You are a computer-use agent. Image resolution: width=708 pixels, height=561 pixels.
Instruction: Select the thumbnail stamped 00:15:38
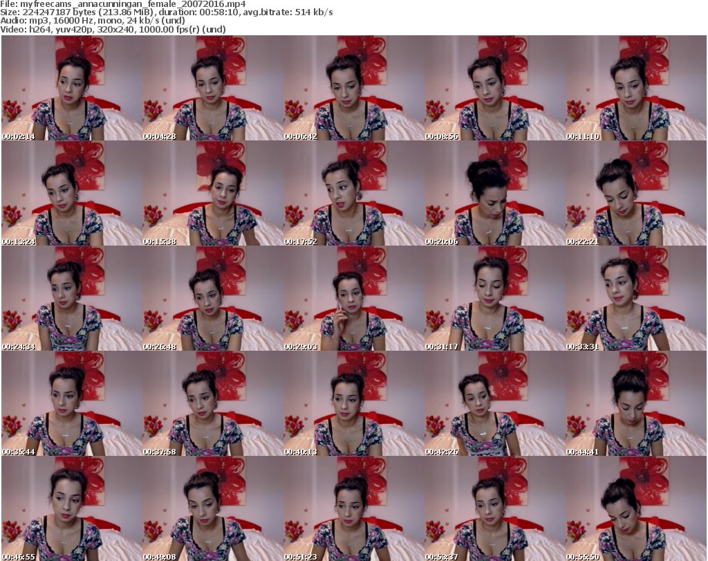213,193
